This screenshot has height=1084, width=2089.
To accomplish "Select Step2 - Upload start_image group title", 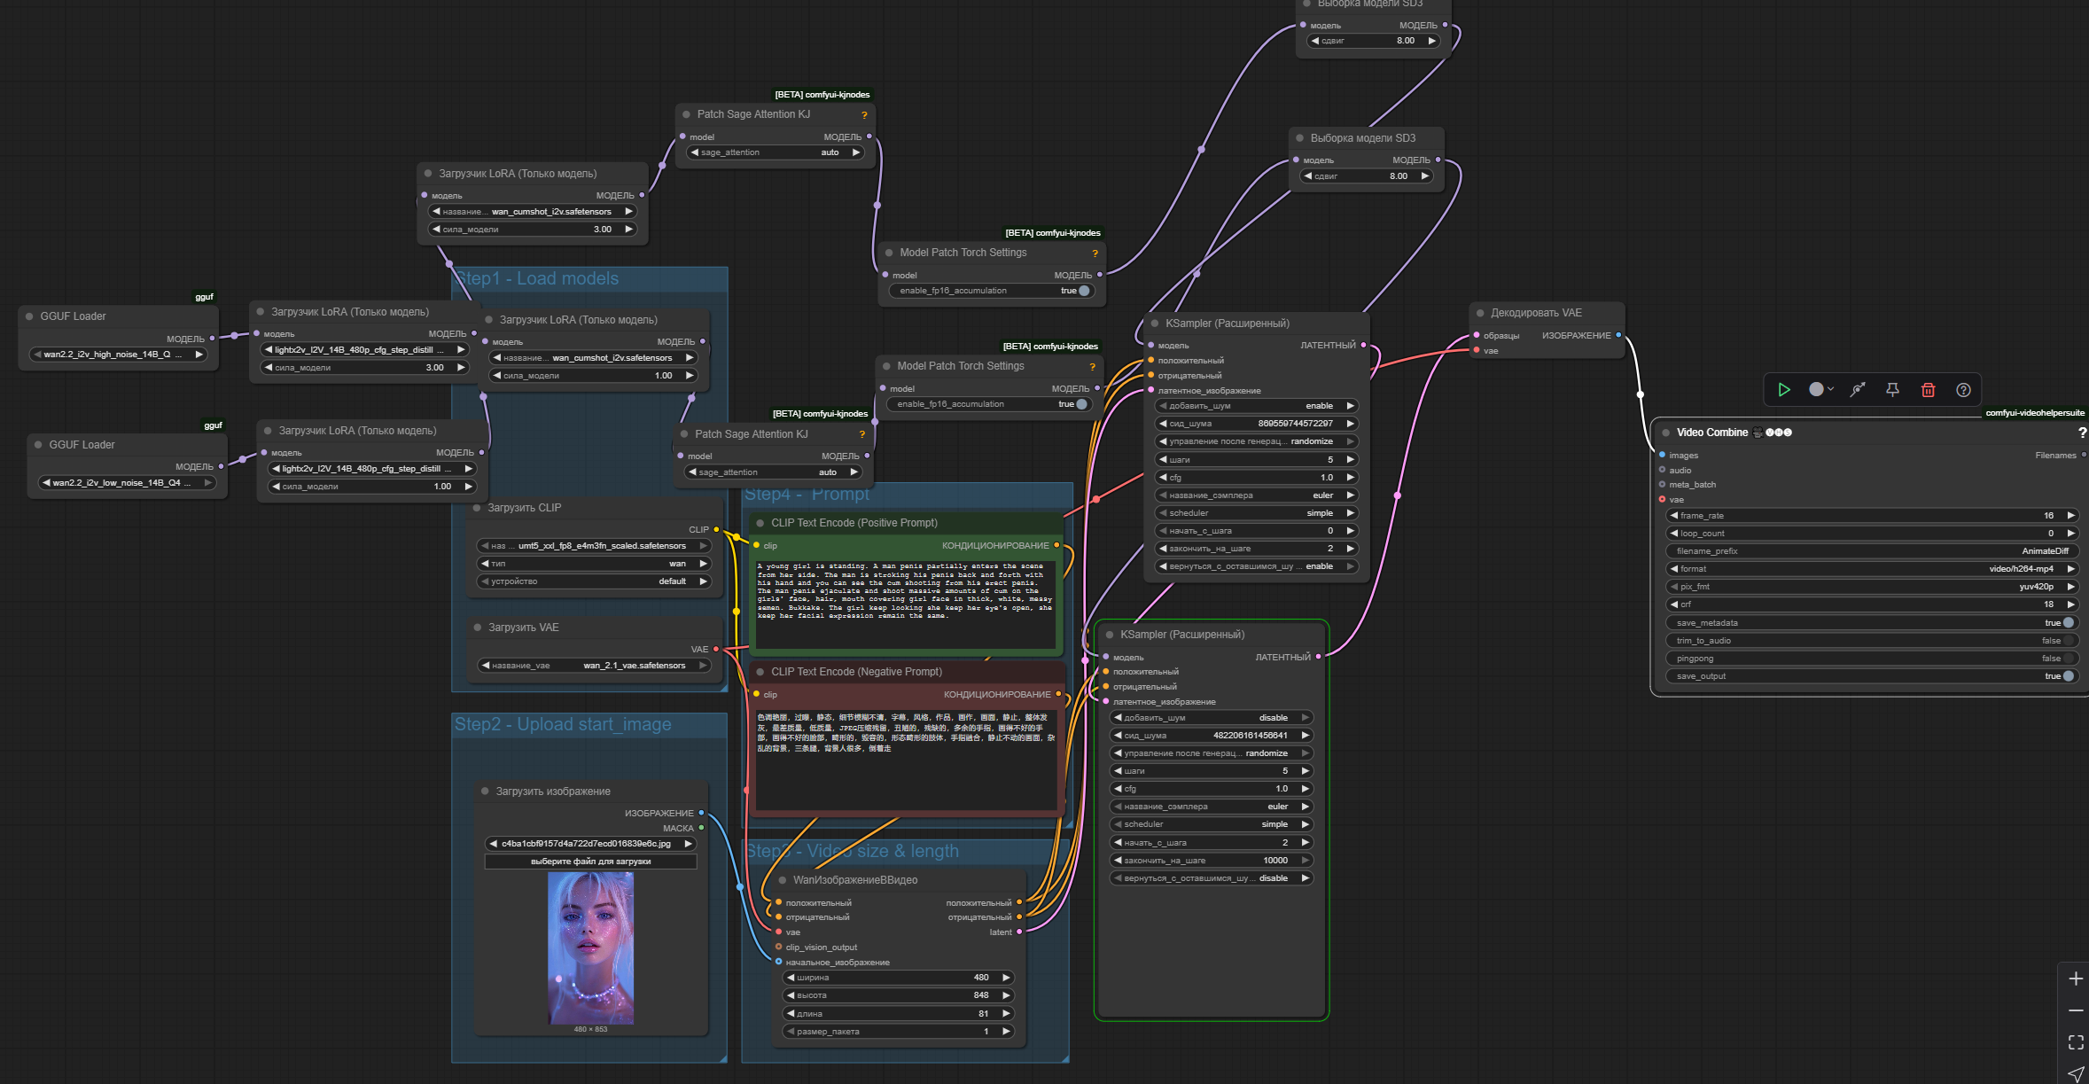I will click(563, 725).
